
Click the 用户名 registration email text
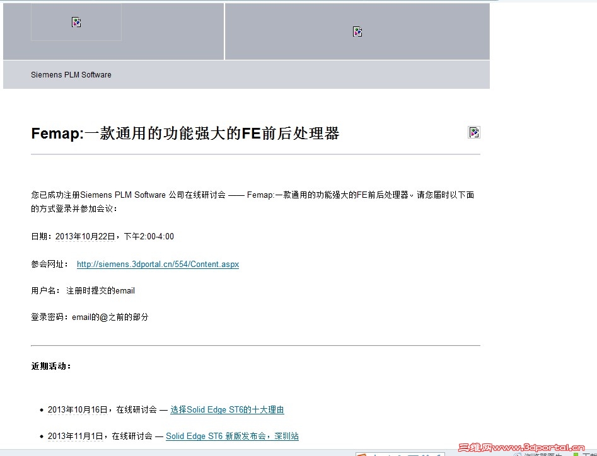pos(82,290)
